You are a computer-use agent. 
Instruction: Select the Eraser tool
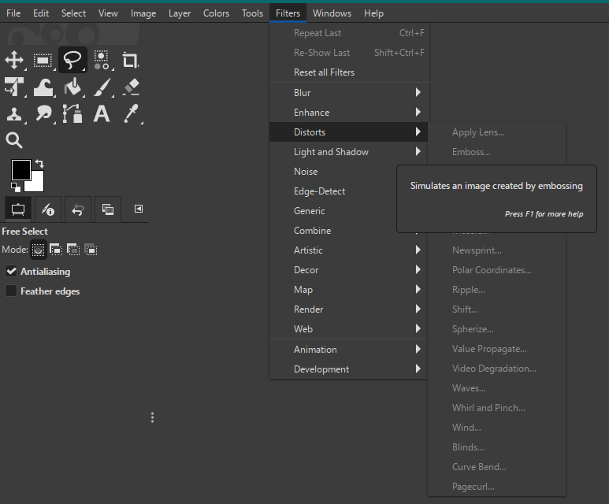point(131,87)
